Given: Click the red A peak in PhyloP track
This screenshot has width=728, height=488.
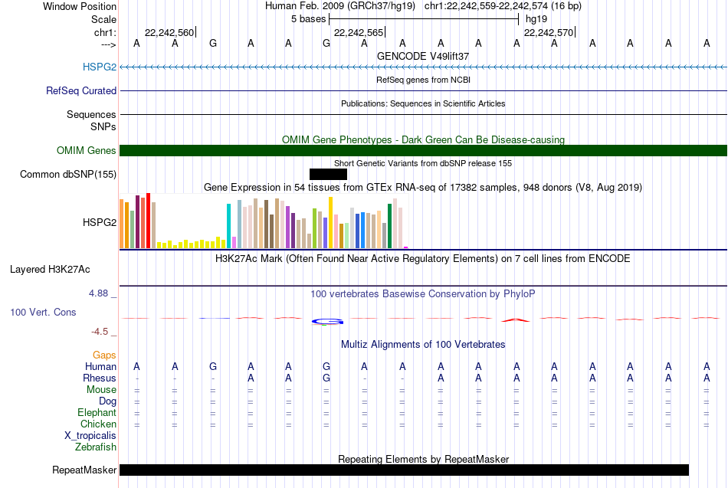Looking at the screenshot, I should click(516, 320).
